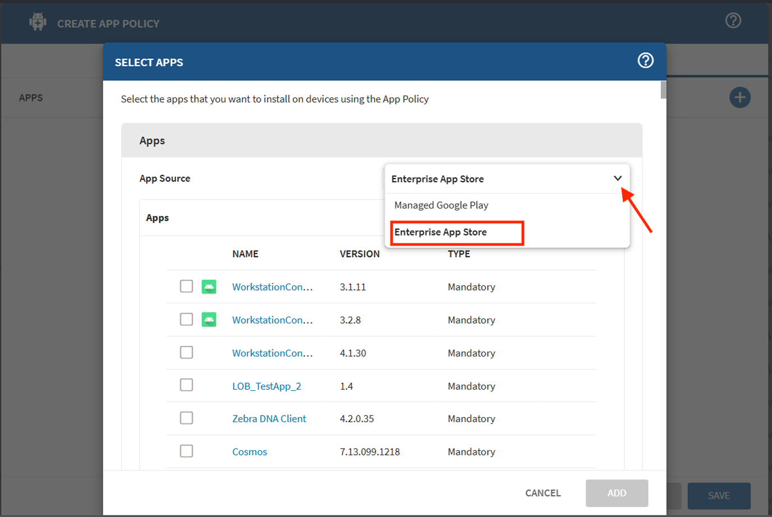Click version 7.13.099.1218 in the Cosmos row
The width and height of the screenshot is (772, 517).
(370, 452)
